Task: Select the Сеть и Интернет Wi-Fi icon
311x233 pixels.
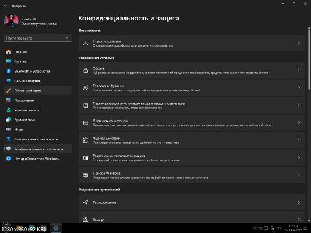Action: [x=9, y=81]
